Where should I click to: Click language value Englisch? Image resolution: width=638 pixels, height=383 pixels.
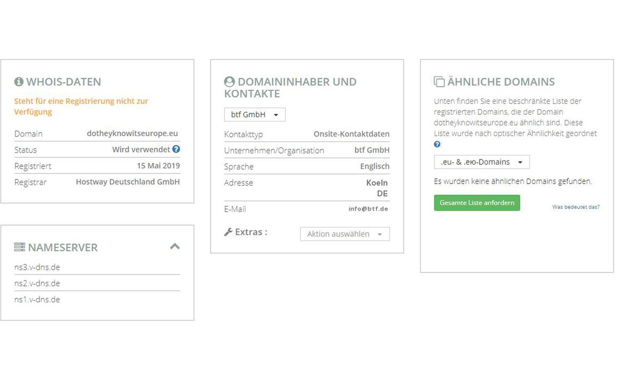click(375, 166)
